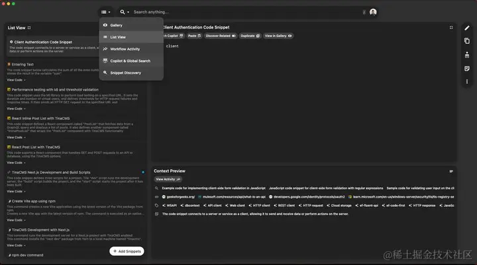Click the WSAPI tag

170,206
